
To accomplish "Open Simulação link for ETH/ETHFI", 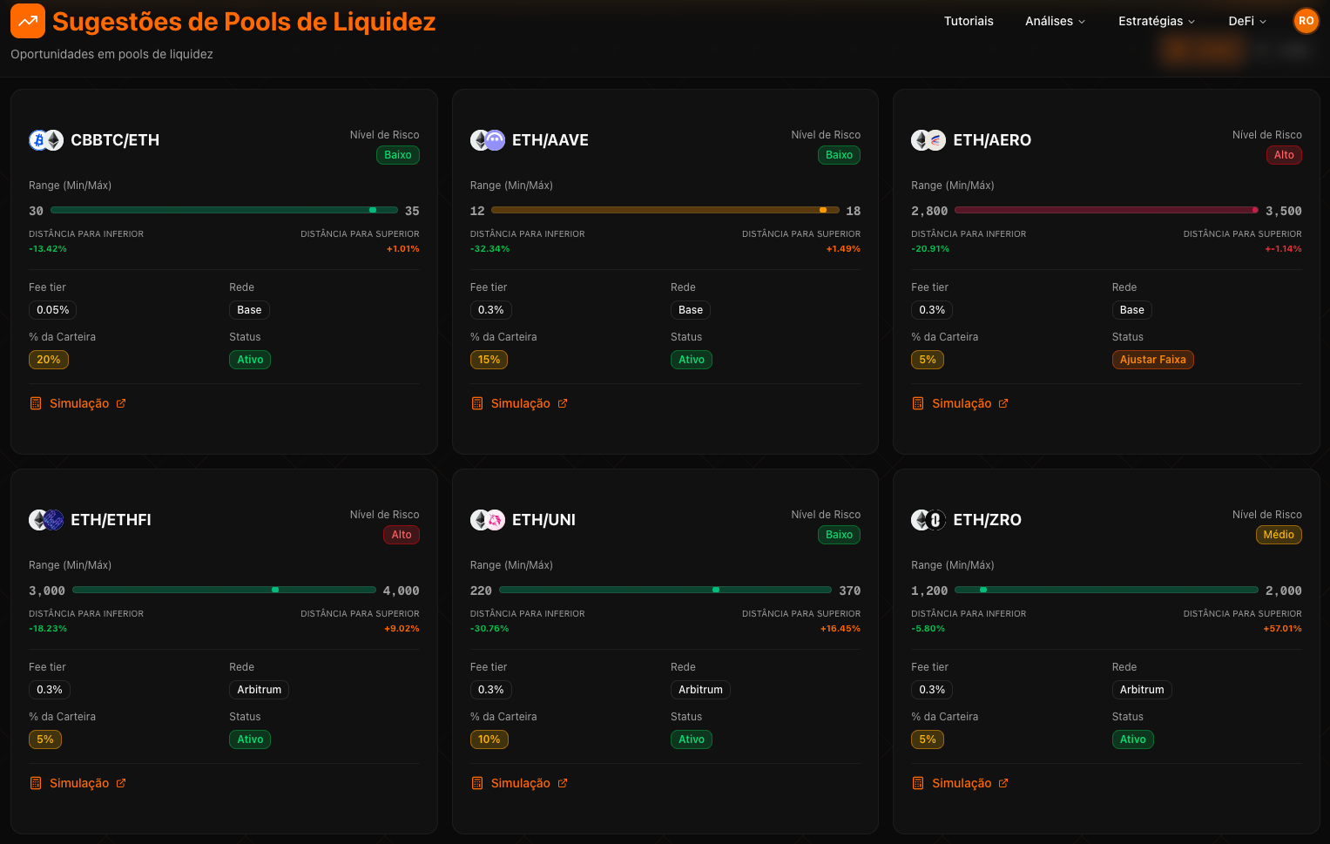I will (x=78, y=783).
